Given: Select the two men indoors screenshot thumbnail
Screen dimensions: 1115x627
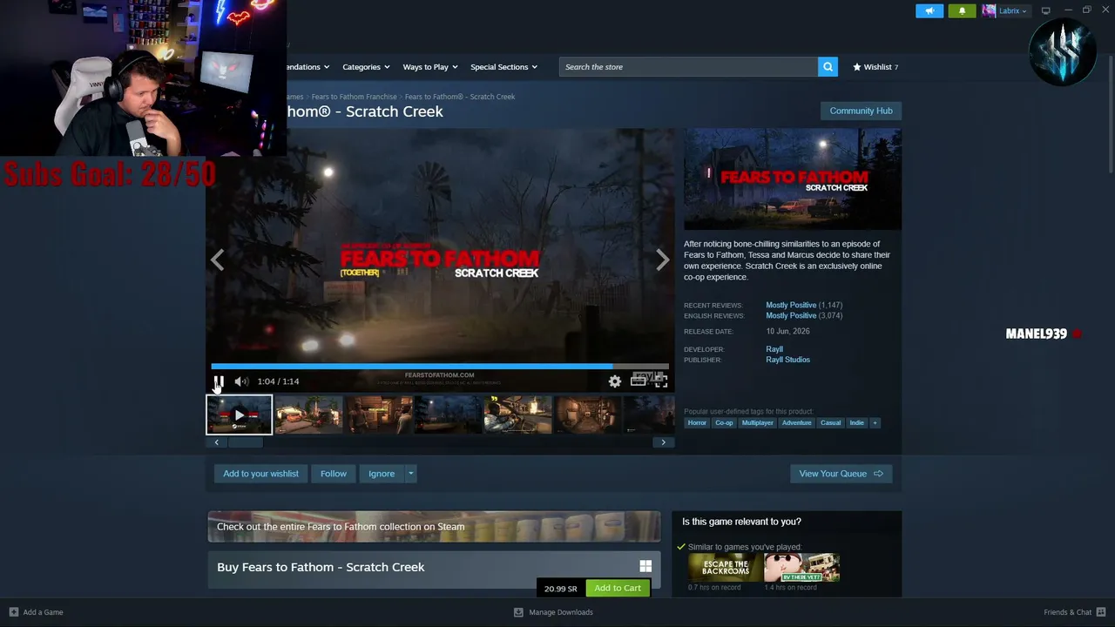Looking at the screenshot, I should 379,415.
